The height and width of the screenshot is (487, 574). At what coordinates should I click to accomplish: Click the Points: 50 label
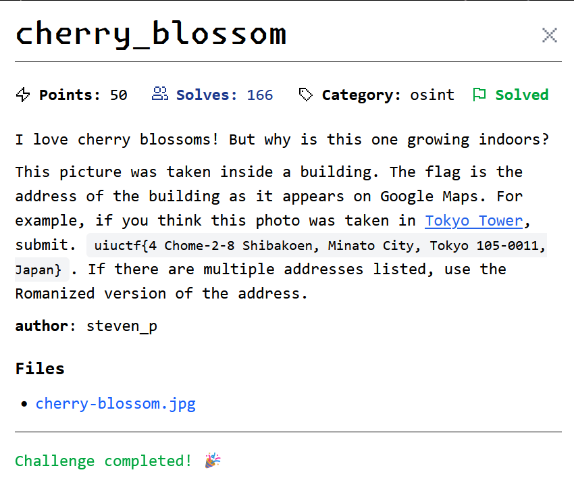point(83,95)
